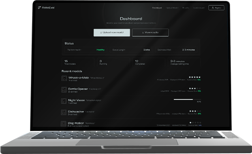This screenshot has height=154, width=252.
Task: Click the Platform status Healthy indicator
Action: tap(100, 50)
